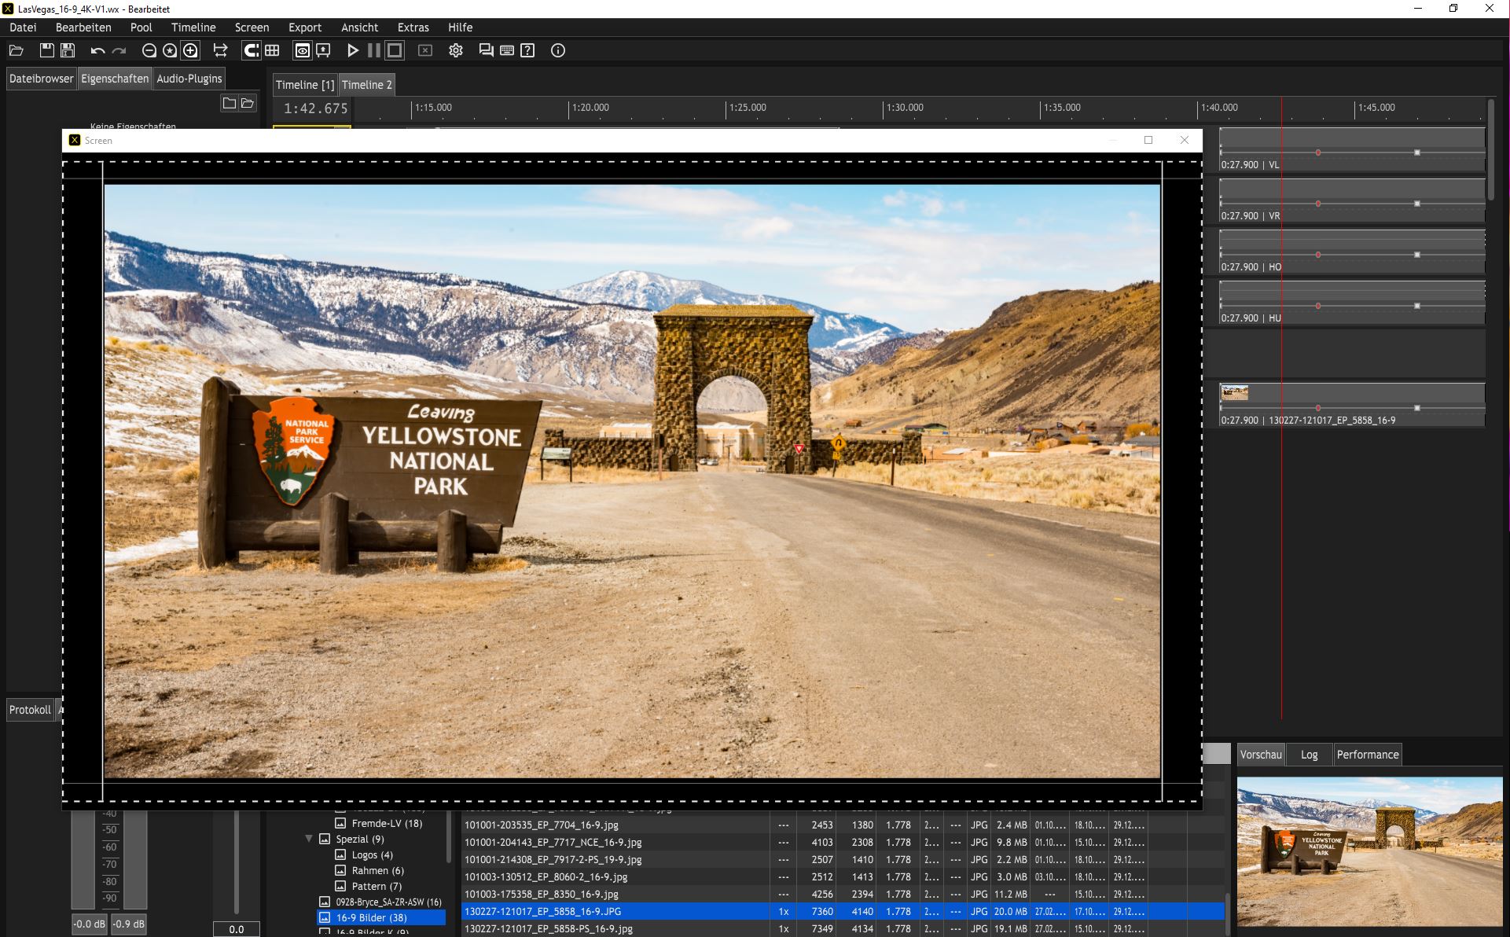Zoom in the timeline with the plus icon
Screen dimensions: 1510x937
point(190,50)
